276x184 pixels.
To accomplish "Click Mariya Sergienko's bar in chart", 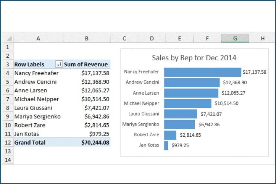I will coord(179,124).
